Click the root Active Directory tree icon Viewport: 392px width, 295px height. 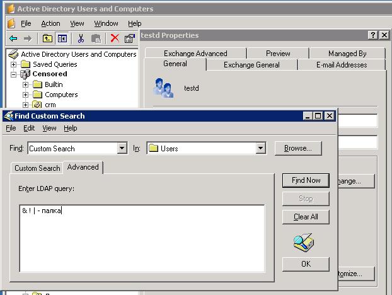click(x=13, y=54)
